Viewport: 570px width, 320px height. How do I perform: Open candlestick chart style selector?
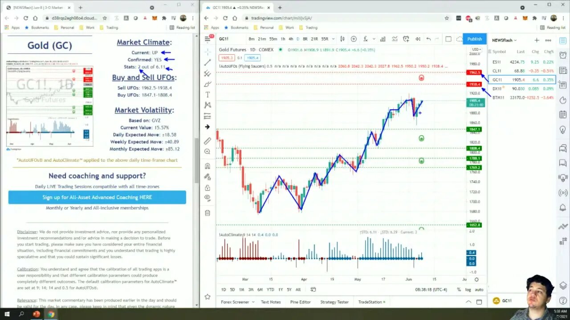(342, 39)
